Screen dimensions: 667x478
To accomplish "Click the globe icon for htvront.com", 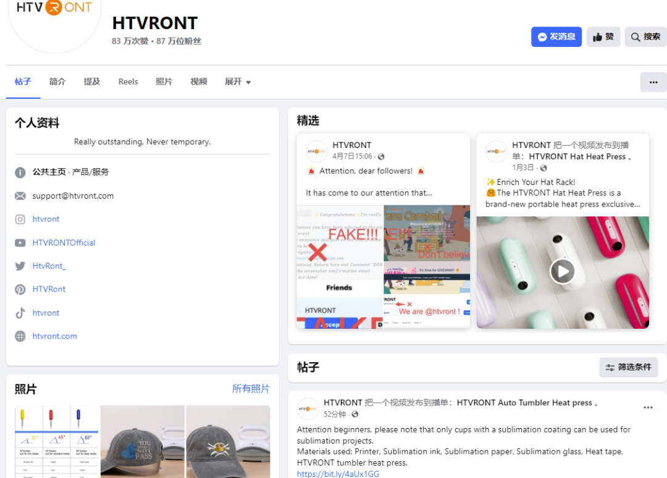I will pyautogui.click(x=20, y=336).
